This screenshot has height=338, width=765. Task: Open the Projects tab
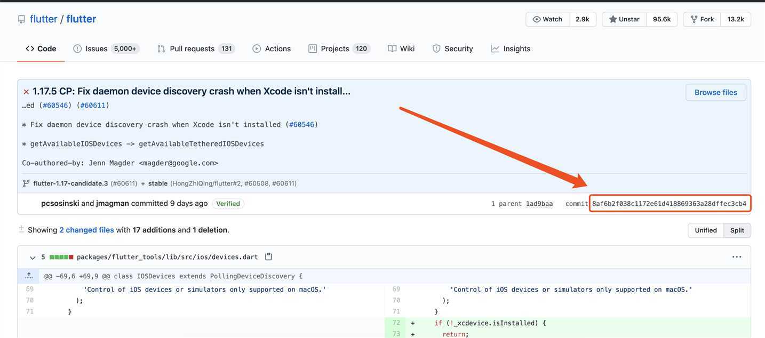339,49
